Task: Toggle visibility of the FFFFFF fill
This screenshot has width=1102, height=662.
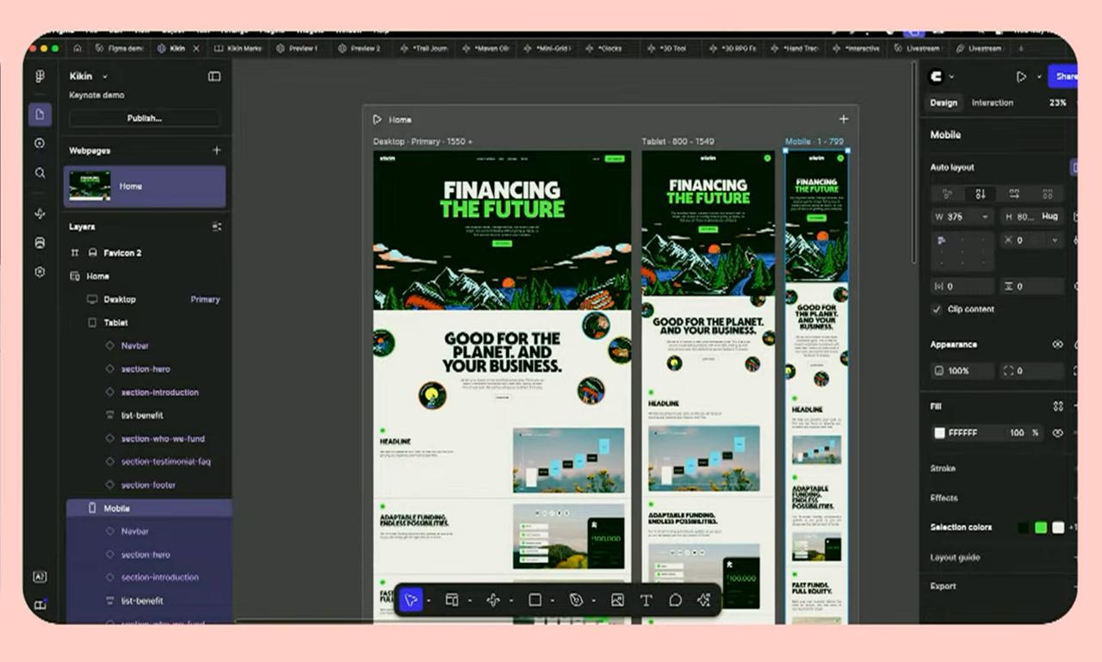Action: coord(1058,433)
